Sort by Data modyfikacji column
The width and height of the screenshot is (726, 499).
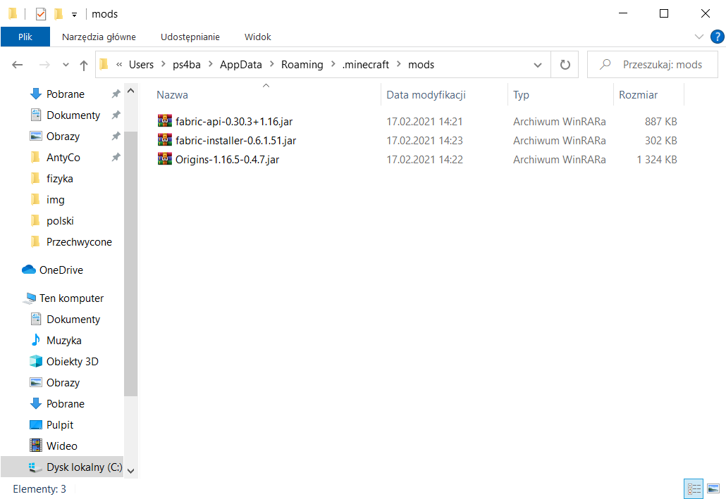(x=426, y=95)
